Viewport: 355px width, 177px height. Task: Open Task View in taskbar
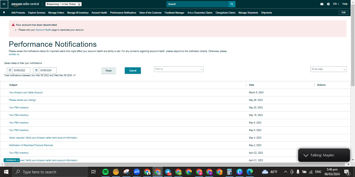(94, 172)
